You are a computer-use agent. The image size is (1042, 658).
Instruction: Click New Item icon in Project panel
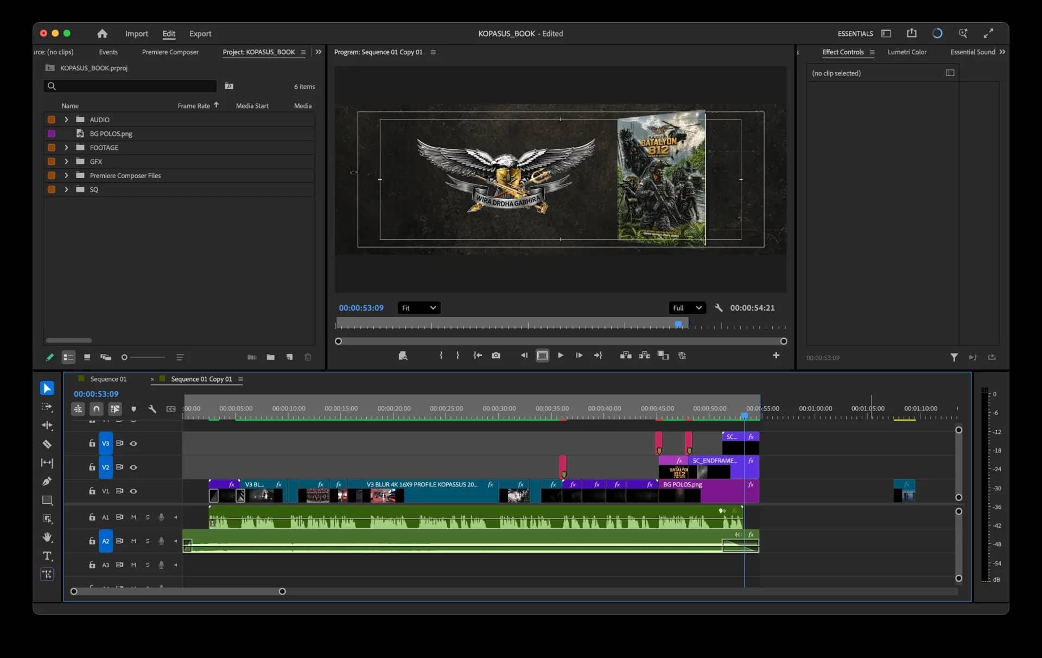289,357
